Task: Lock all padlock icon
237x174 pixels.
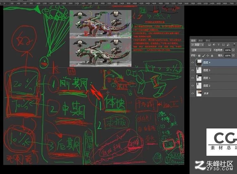Action: click(x=212, y=56)
